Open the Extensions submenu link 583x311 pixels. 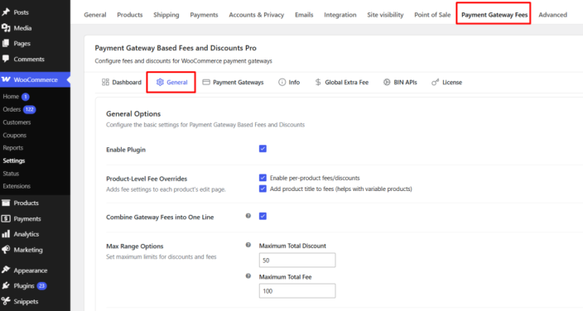pyautogui.click(x=17, y=186)
